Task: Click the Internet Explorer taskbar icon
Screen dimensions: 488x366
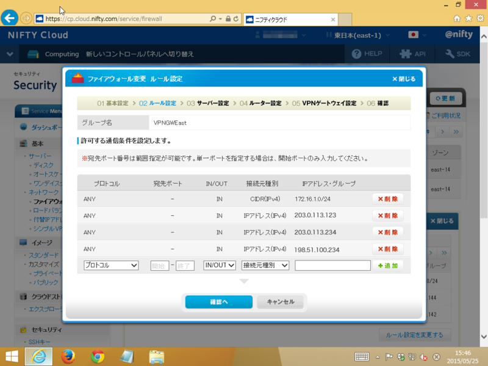Action: point(38,356)
